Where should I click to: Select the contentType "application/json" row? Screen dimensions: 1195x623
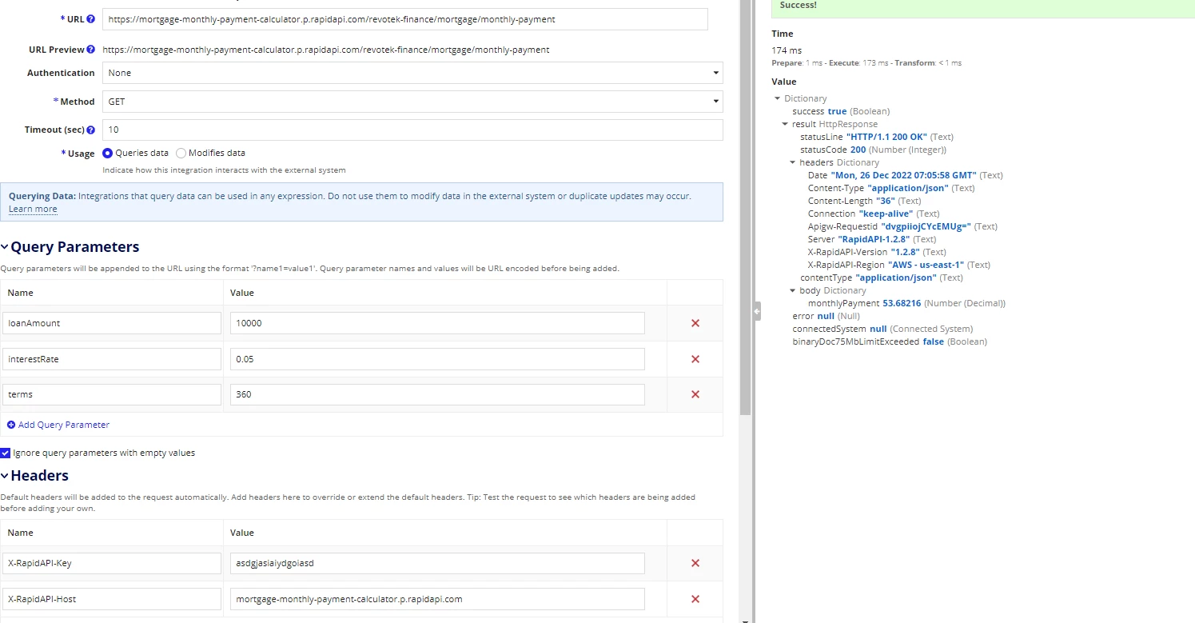[x=882, y=278]
